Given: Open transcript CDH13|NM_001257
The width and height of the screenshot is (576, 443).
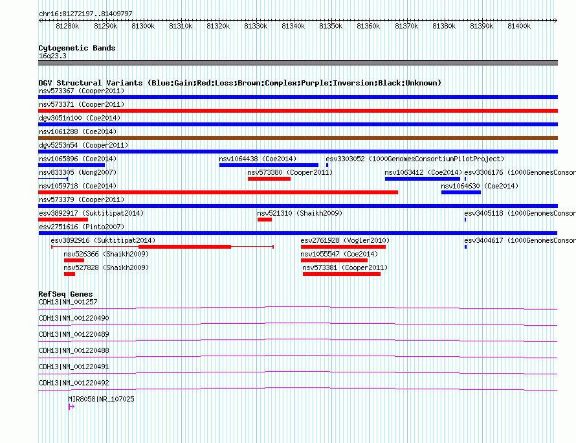Looking at the screenshot, I should 298,308.
